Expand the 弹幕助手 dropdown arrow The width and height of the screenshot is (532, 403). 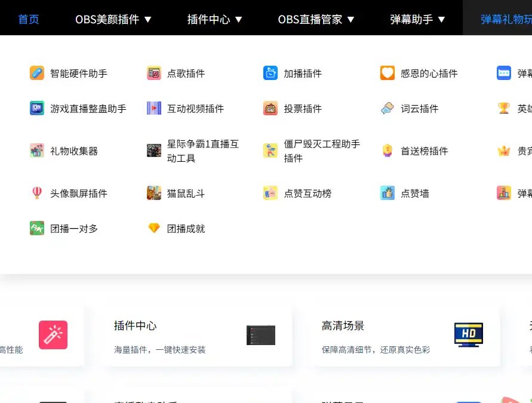coord(441,20)
